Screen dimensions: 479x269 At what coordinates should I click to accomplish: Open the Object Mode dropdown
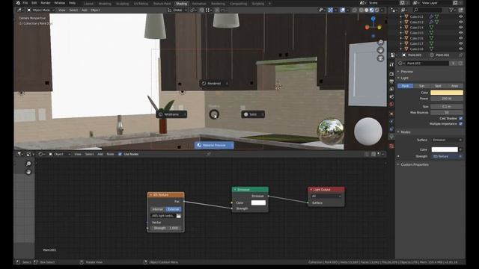click(x=40, y=10)
